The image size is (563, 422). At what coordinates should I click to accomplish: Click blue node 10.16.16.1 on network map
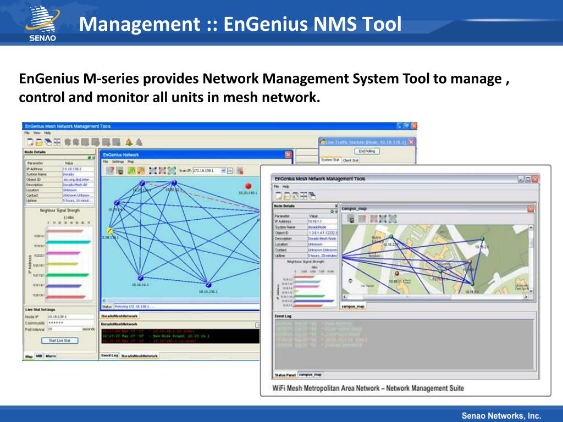(x=140, y=277)
